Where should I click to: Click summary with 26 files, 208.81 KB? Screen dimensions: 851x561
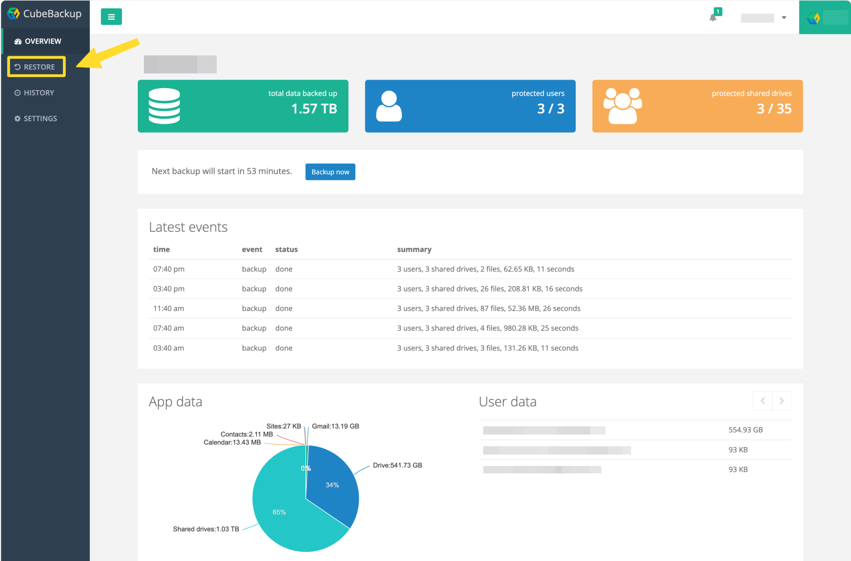click(x=490, y=289)
